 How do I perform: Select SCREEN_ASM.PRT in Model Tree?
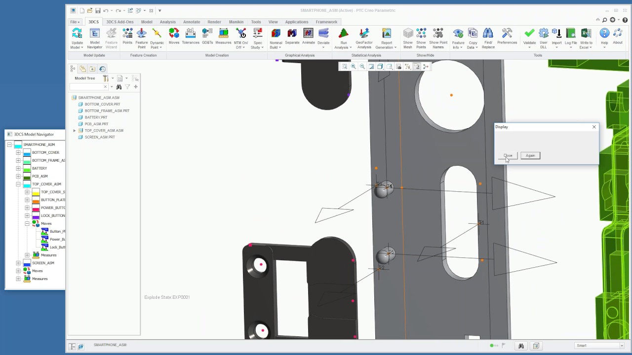pos(100,137)
